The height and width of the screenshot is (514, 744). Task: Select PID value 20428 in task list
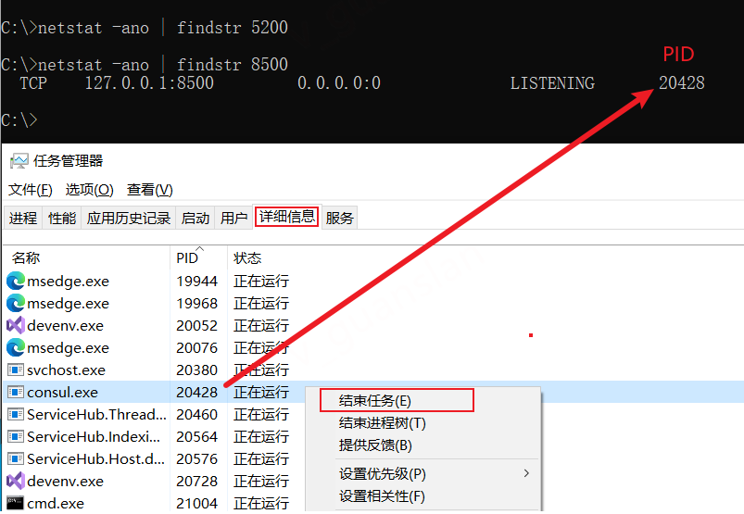click(x=197, y=393)
